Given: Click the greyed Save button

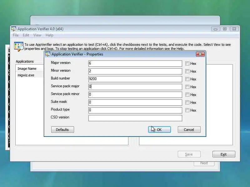Looking at the screenshot, I should point(189,154).
